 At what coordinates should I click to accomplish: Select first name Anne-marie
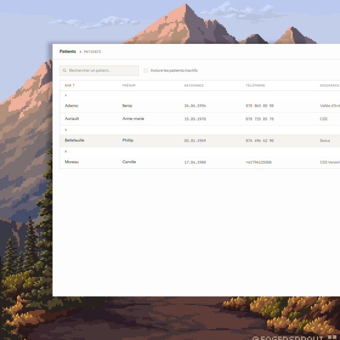tap(133, 119)
